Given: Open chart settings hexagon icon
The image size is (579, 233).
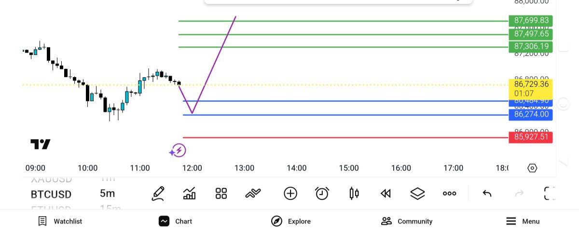Looking at the screenshot, I should click(532, 168).
